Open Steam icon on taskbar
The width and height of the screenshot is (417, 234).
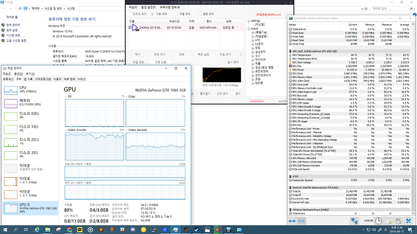196,230
